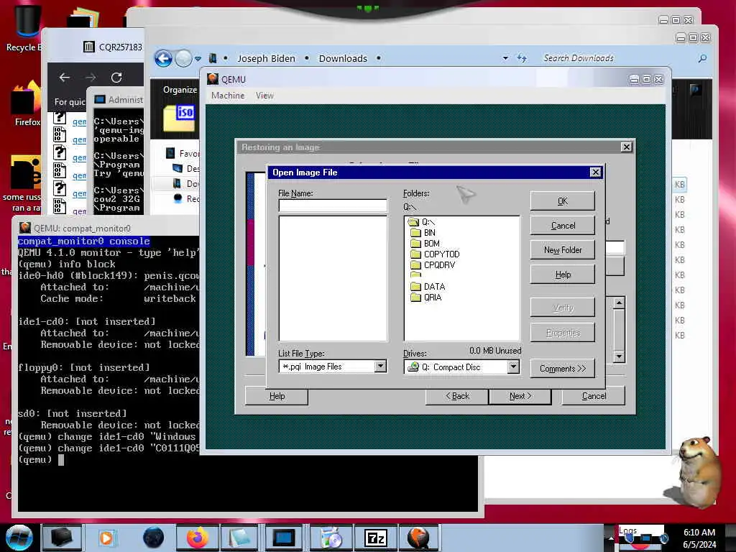Click the command prompt taskbar icon
The width and height of the screenshot is (736, 552).
coord(285,538)
